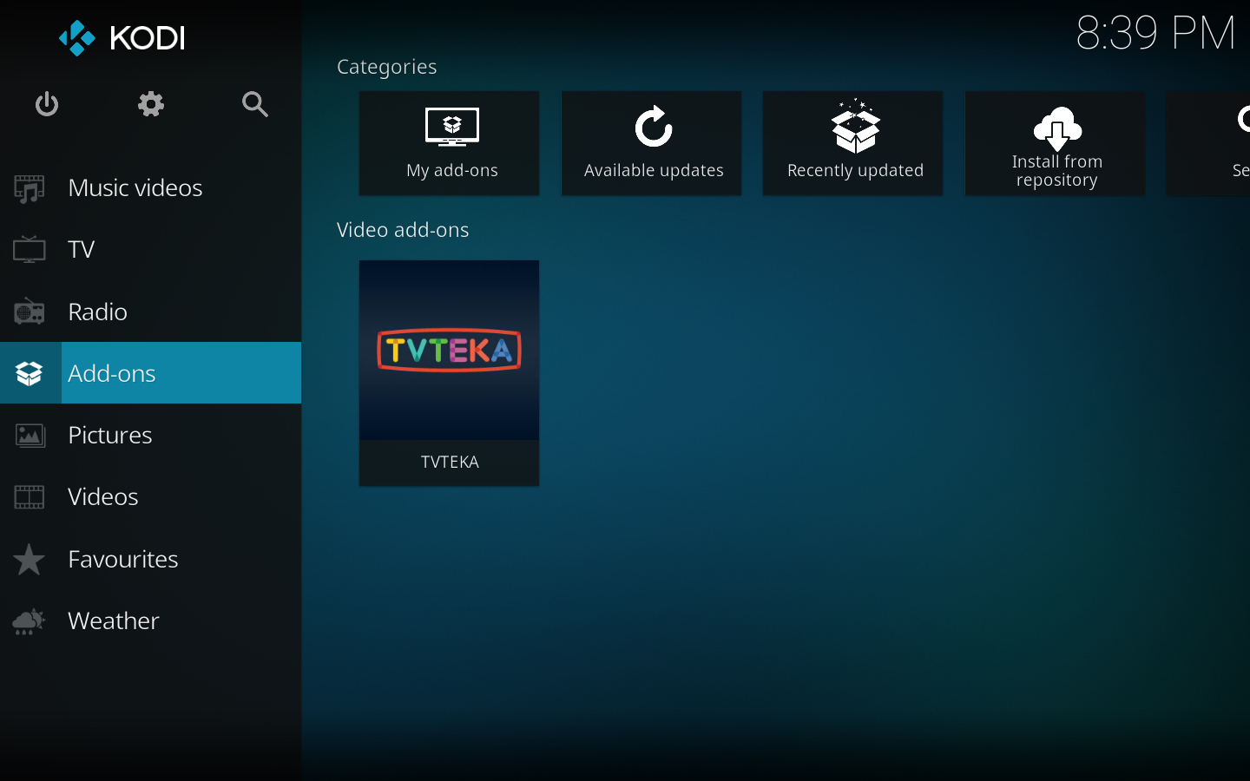Viewport: 1250px width, 781px height.
Task: Go to Music videos menu item
Action: 135,188
